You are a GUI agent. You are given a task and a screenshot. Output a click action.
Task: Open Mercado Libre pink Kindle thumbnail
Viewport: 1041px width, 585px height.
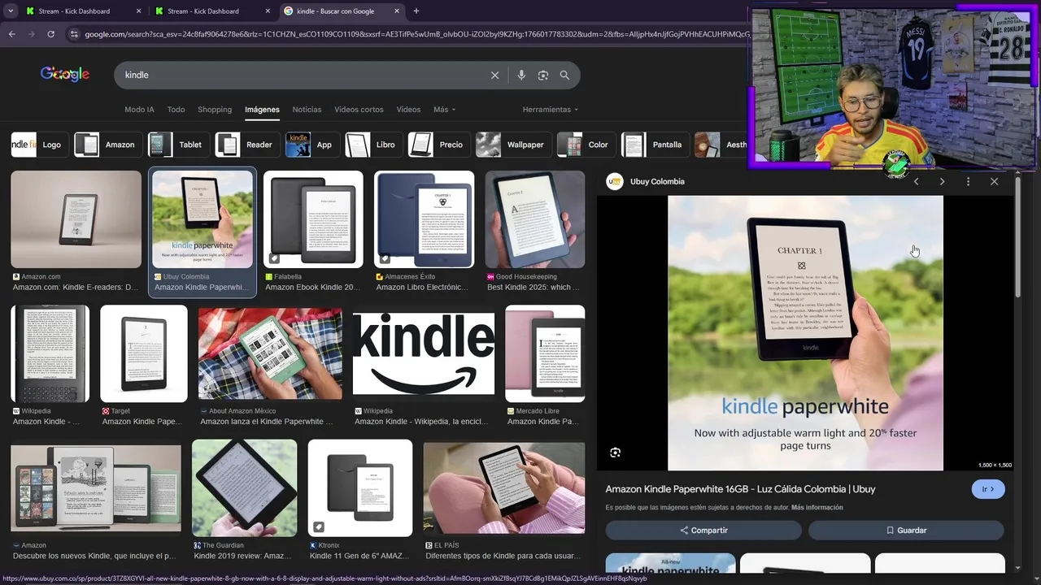[x=545, y=353]
